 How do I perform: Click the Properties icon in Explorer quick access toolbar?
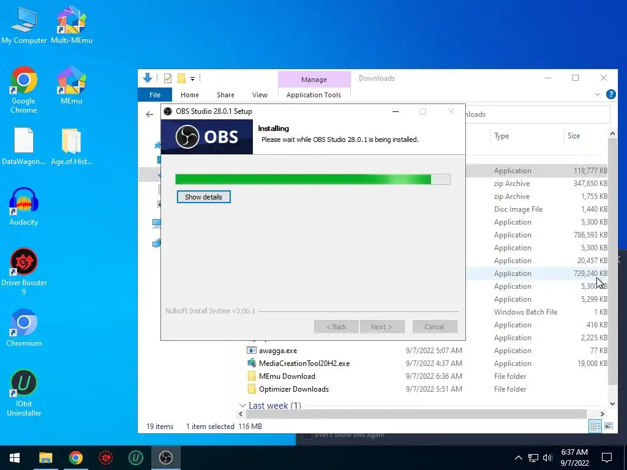point(168,78)
